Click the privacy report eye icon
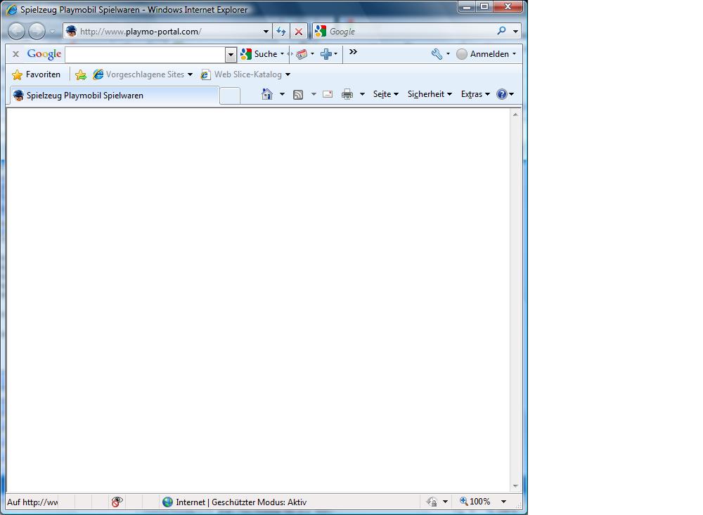703x515 pixels. click(x=117, y=502)
